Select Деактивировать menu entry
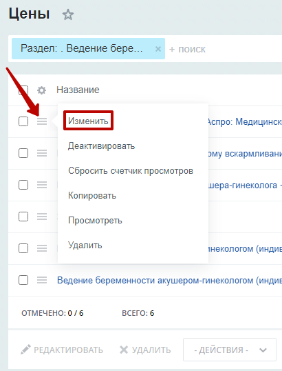Screen dimensions: 282x371 pos(102,146)
